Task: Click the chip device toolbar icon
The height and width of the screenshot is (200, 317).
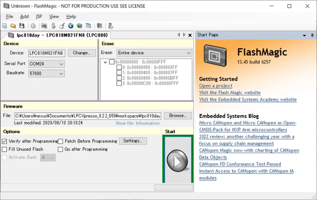Action: click(44, 26)
